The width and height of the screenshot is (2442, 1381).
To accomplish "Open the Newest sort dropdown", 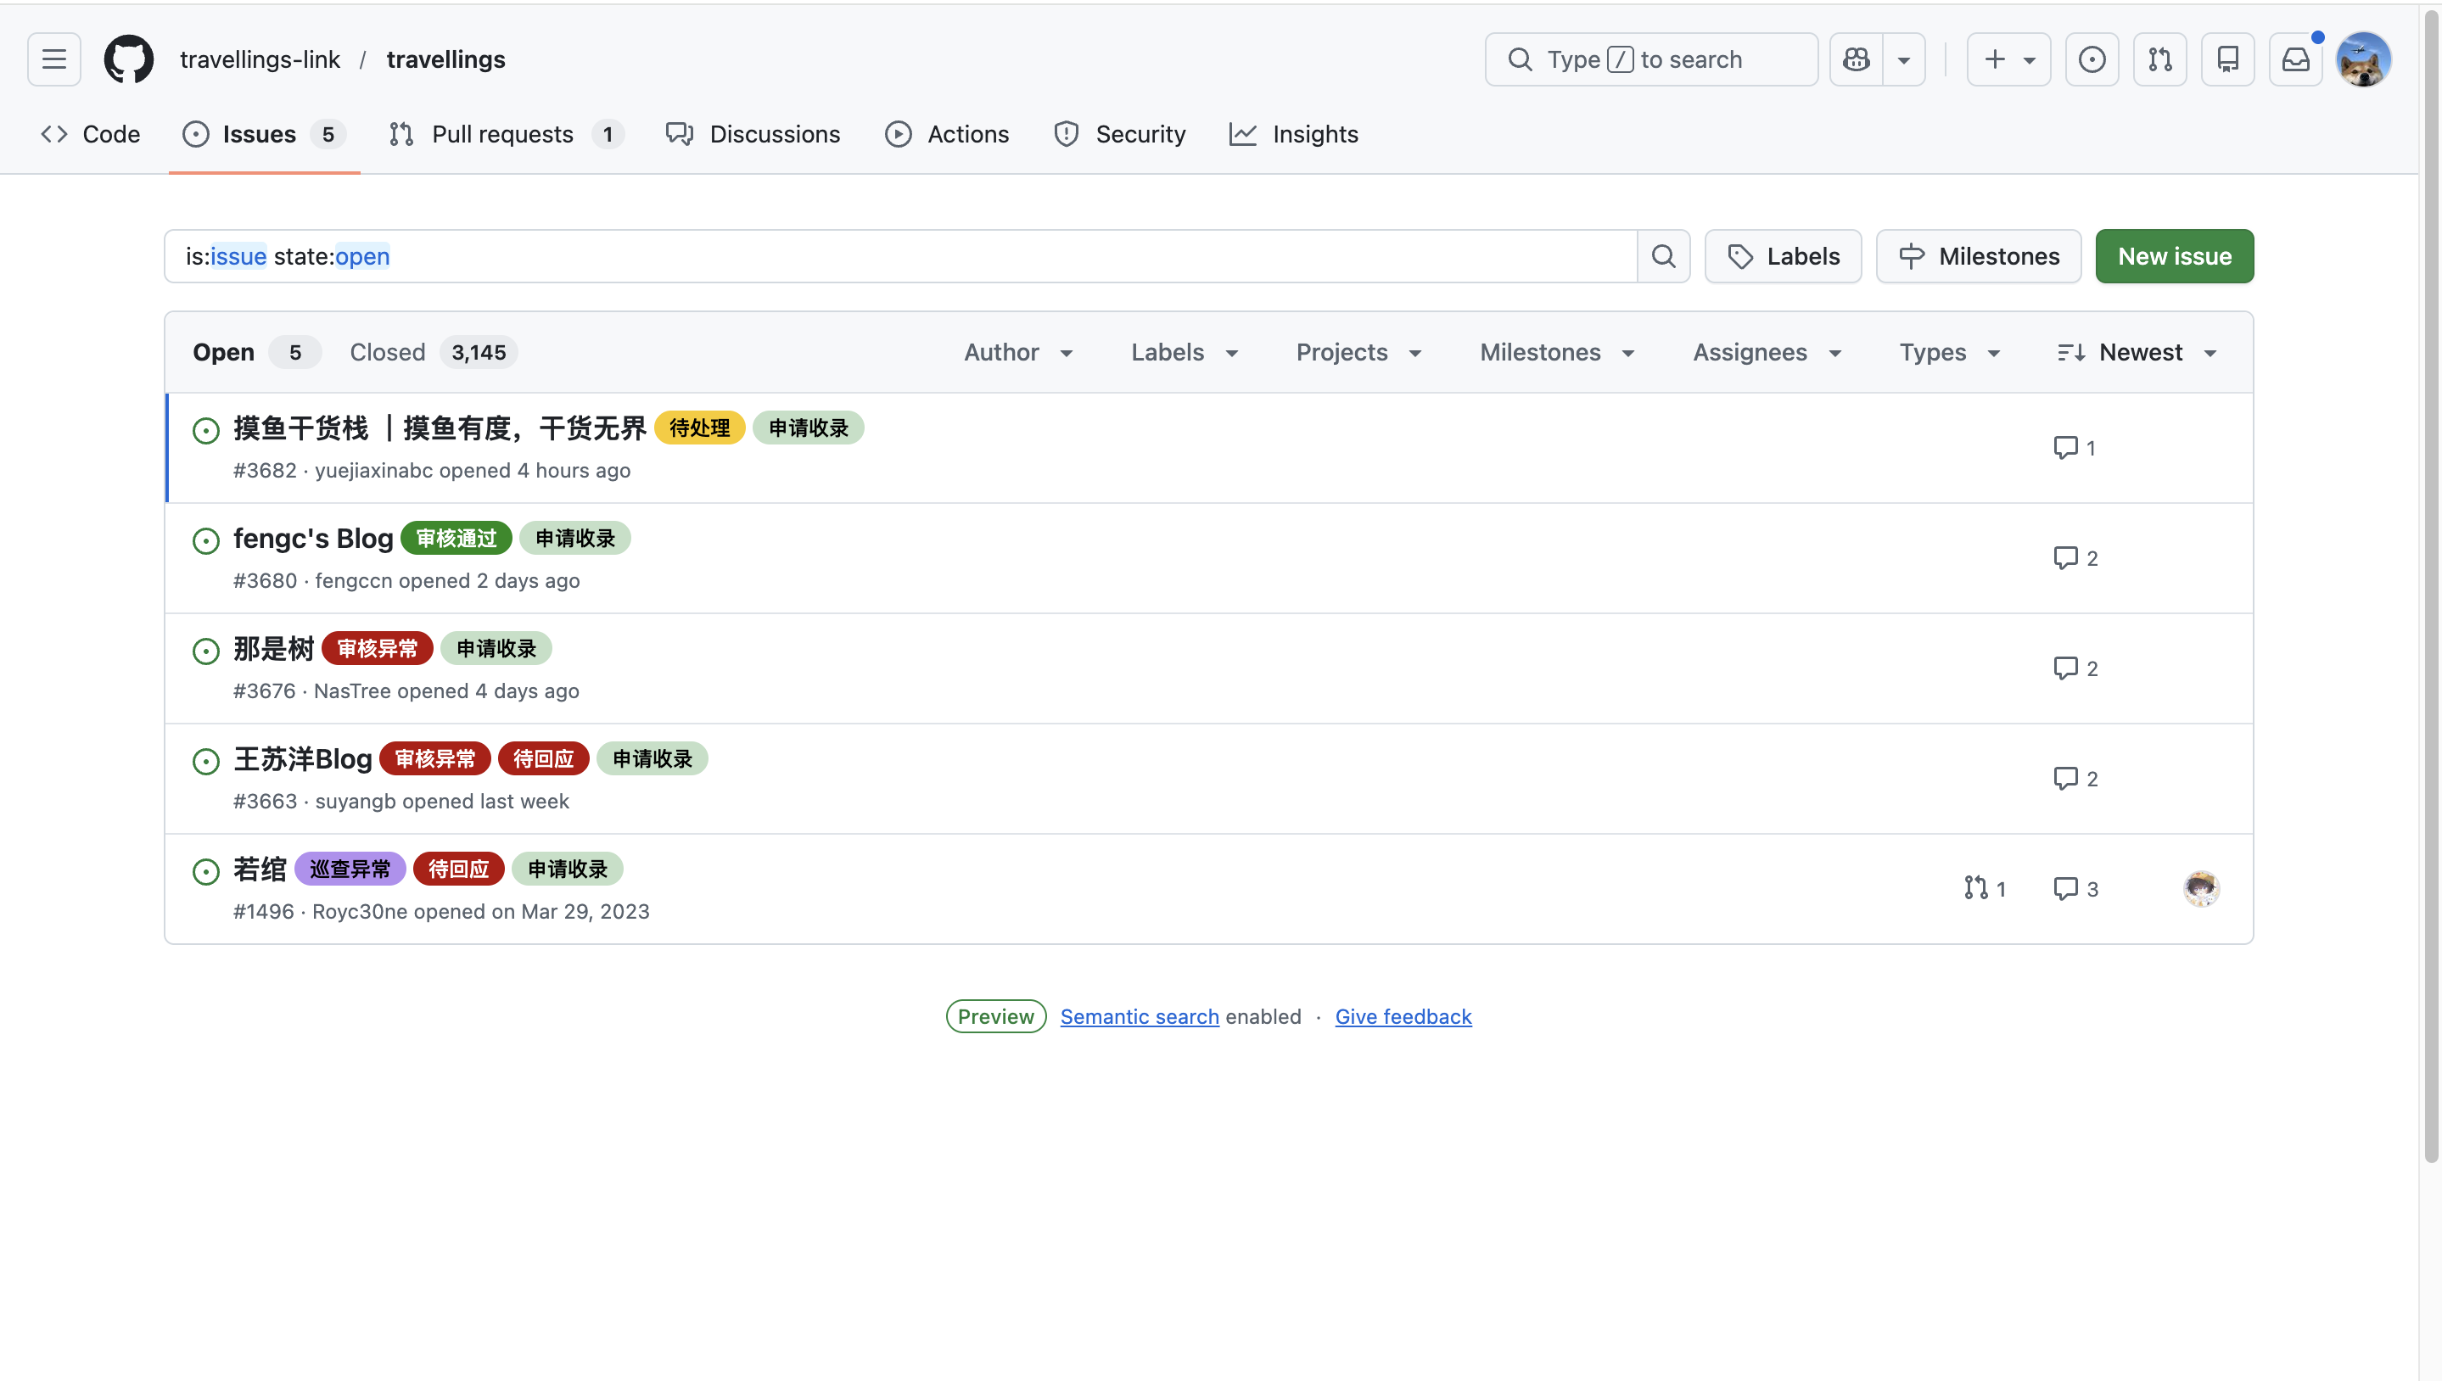I will (x=2137, y=353).
